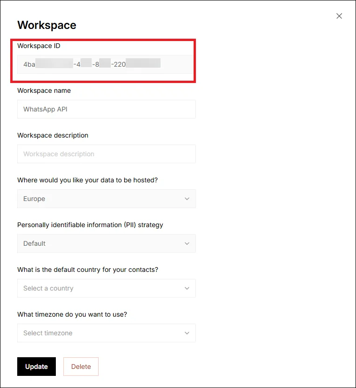Click the Update button

point(37,367)
